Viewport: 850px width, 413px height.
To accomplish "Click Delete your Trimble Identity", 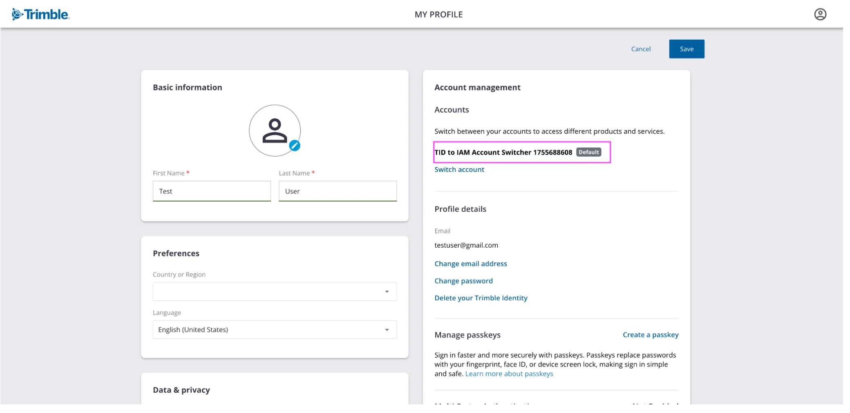I will coord(481,298).
